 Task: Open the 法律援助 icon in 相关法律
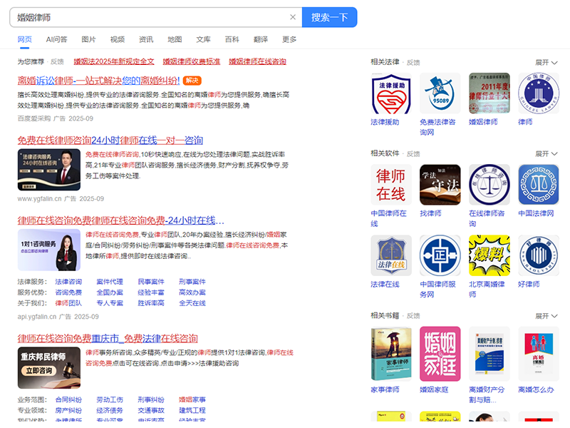tap(390, 93)
